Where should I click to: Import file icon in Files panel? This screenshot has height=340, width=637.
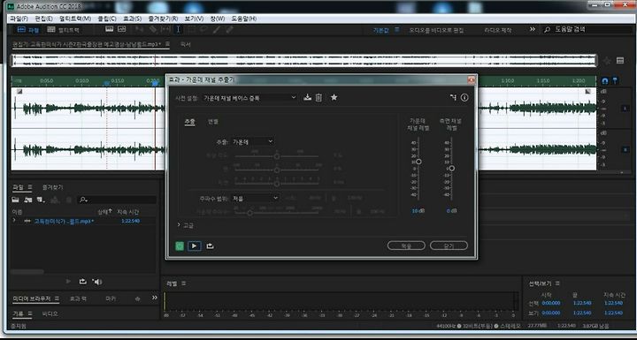28,200
